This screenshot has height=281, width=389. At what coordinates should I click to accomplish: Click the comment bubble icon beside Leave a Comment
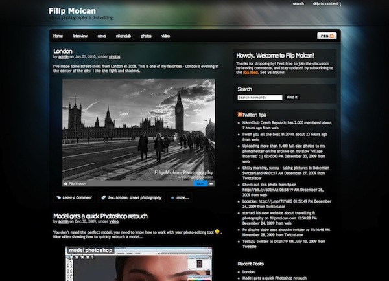coord(58,197)
